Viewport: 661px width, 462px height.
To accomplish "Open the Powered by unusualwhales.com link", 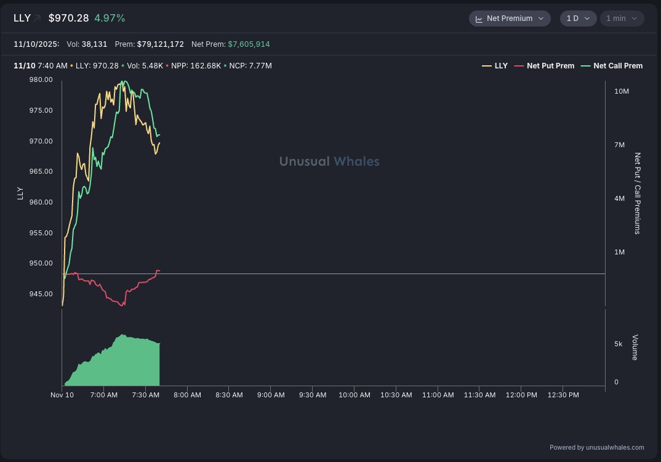I will coord(596,447).
